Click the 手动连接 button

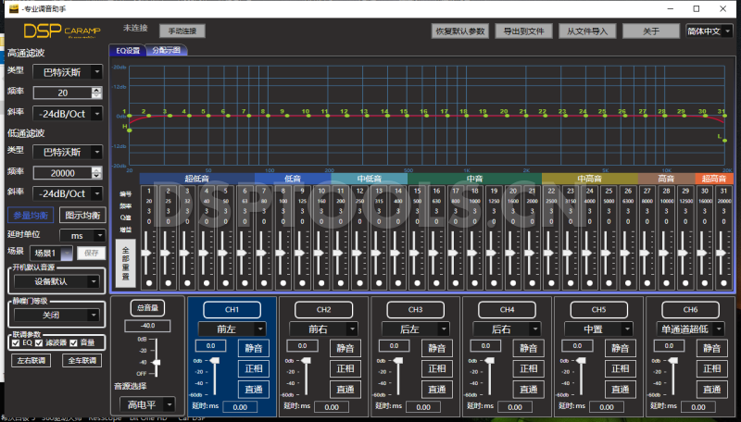pos(183,31)
